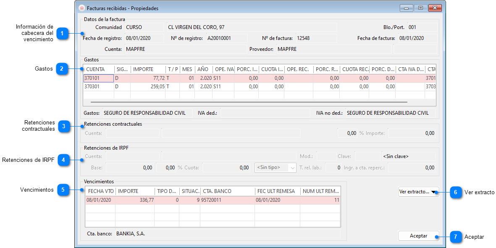Click the OPE. REC. column header

(299, 69)
